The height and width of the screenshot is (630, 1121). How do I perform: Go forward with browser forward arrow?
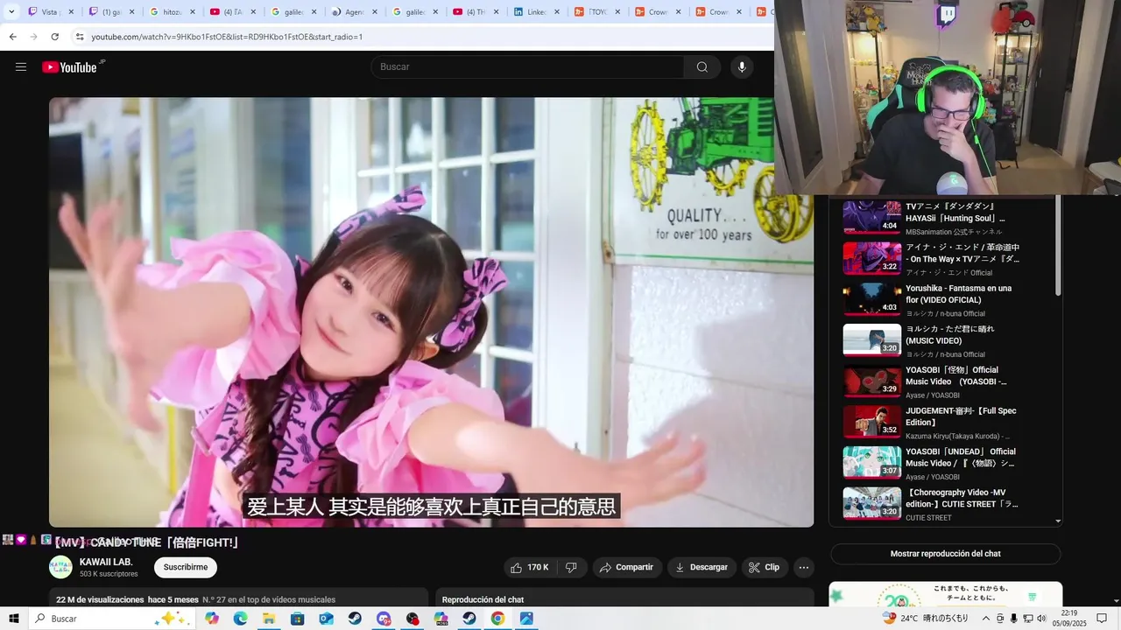pos(33,37)
